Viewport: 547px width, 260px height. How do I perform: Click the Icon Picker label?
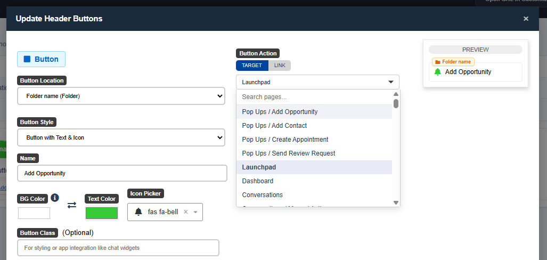point(145,193)
